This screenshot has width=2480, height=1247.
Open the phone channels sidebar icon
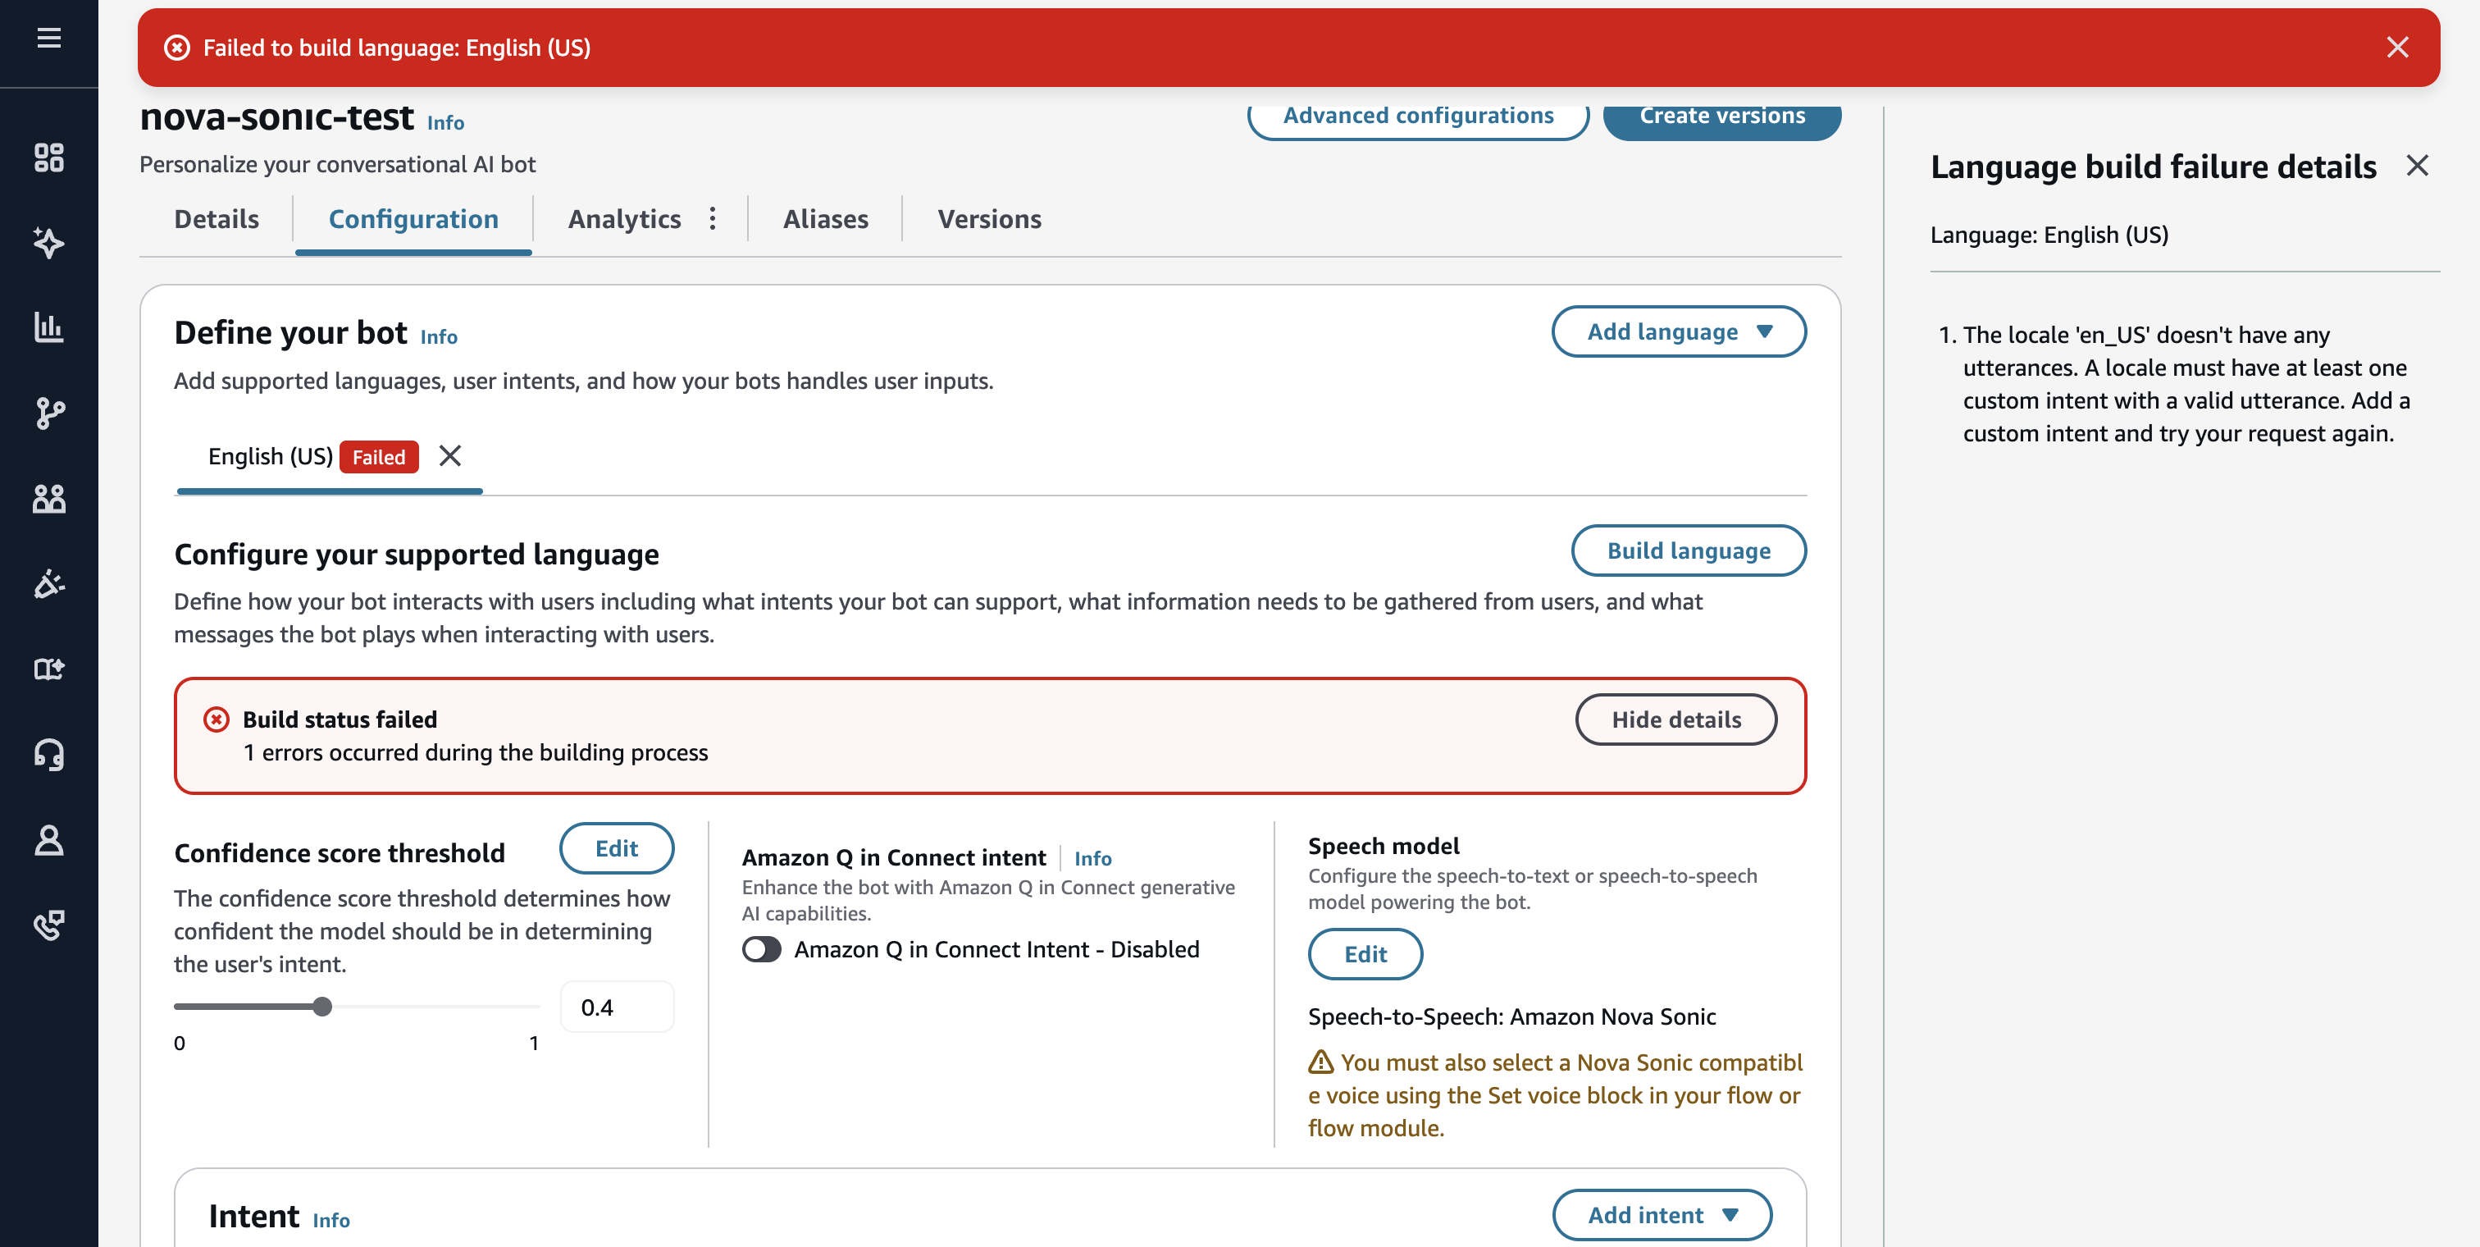[48, 925]
